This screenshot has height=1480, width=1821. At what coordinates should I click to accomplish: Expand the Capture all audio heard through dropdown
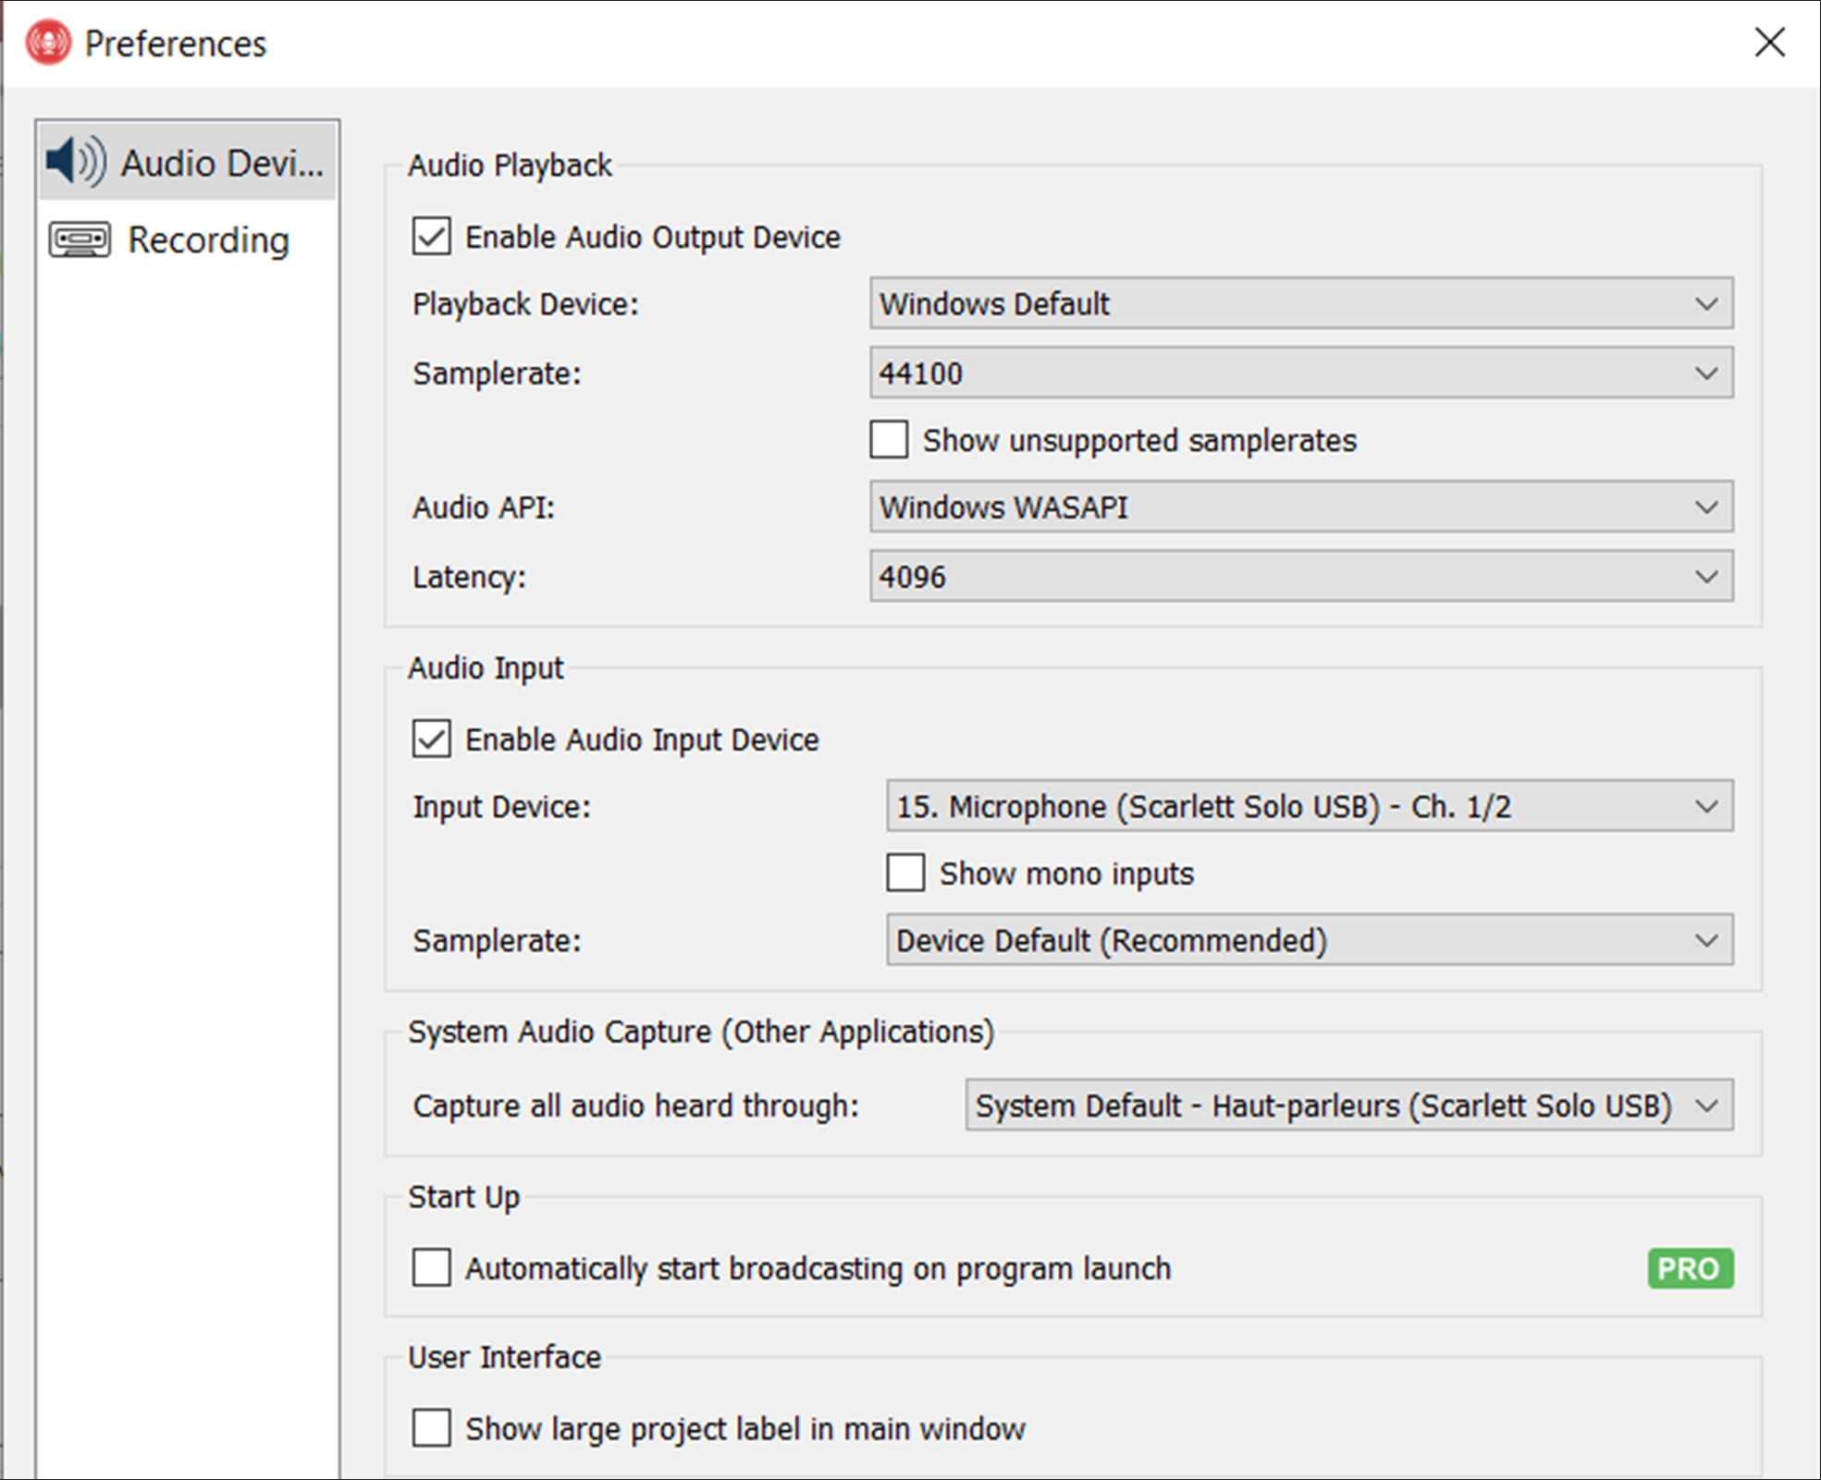(1348, 1106)
